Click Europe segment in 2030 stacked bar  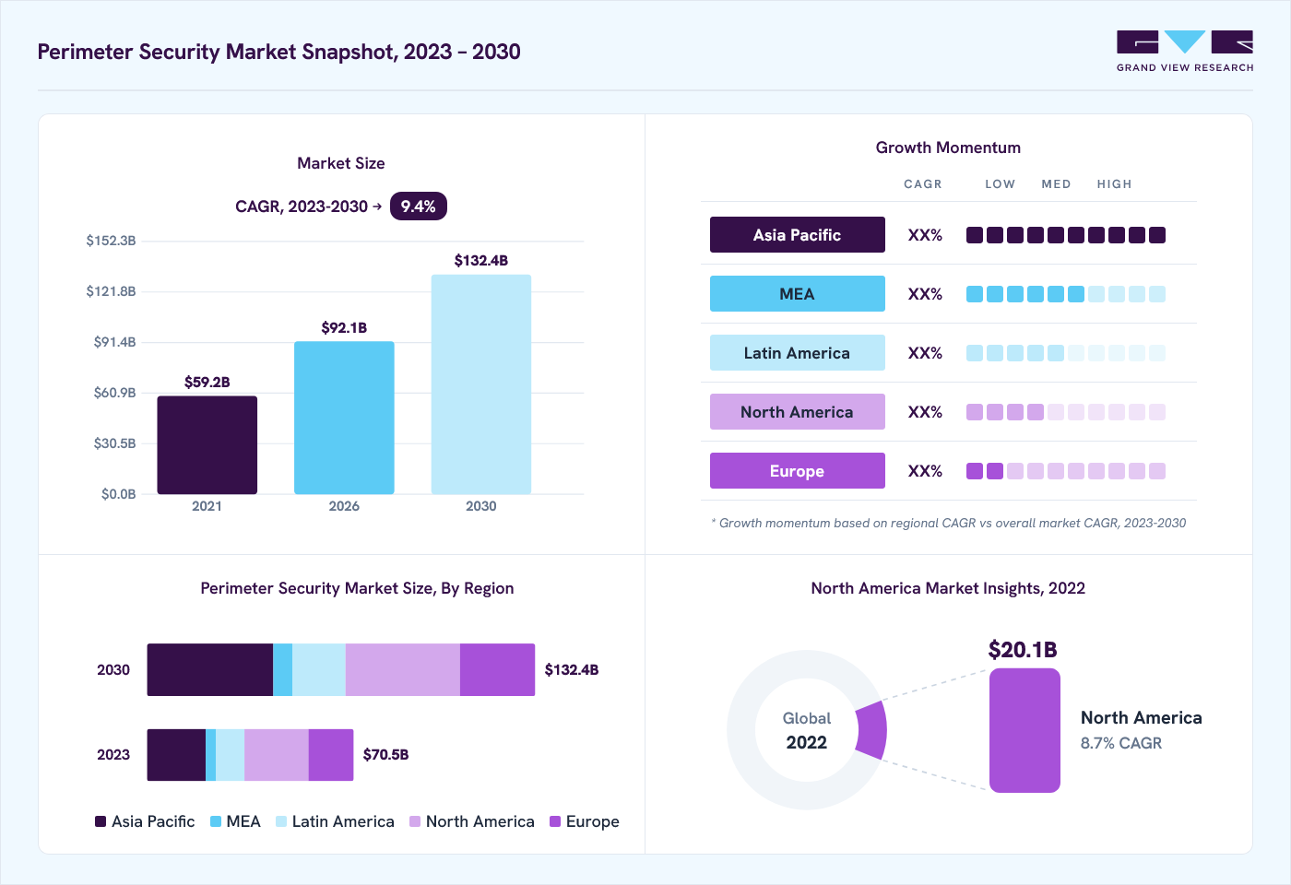point(497,670)
